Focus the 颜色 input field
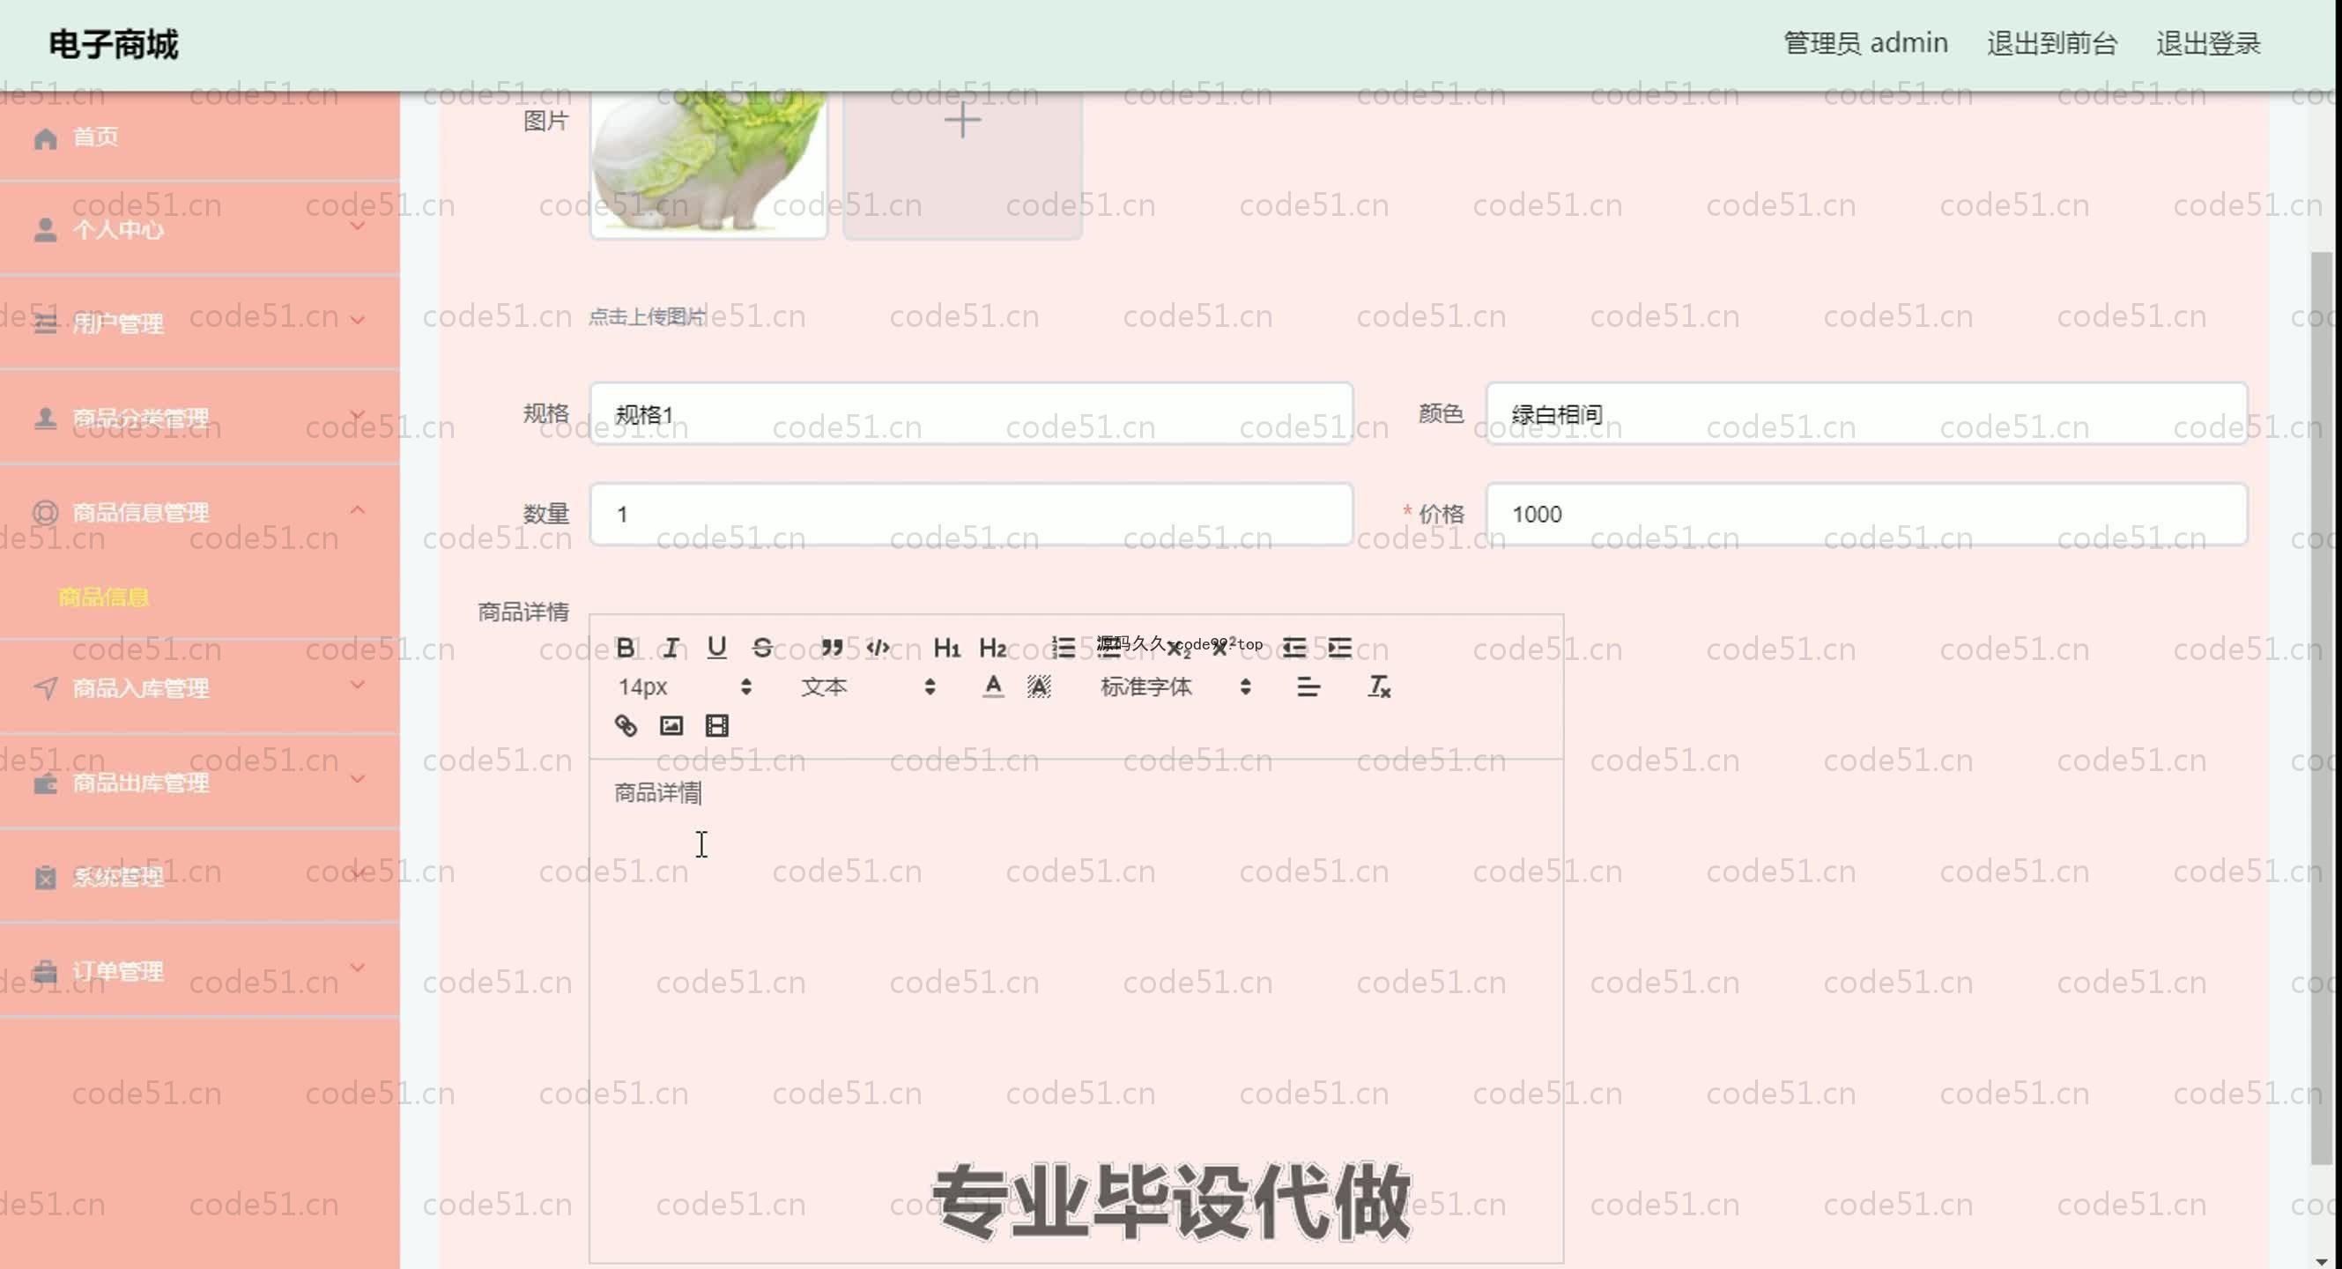Screen dimensions: 2342x1269 pos(1866,413)
